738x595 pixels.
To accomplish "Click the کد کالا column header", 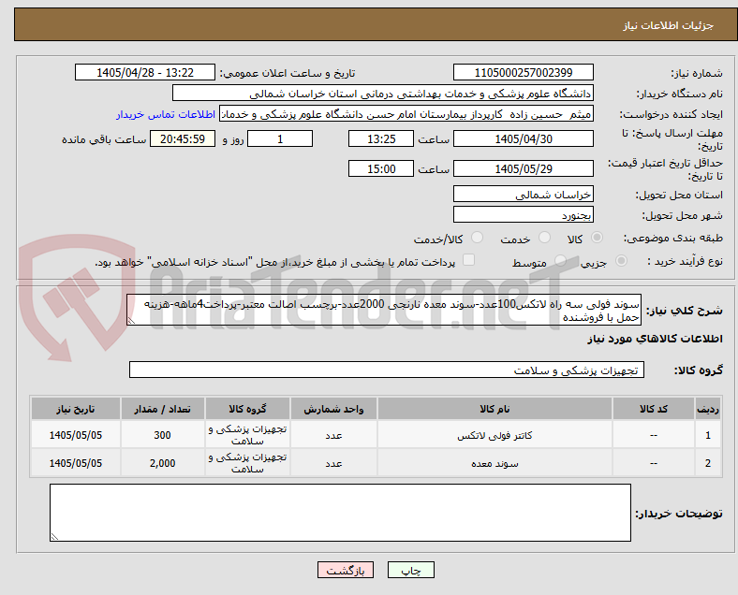I will click(x=654, y=409).
